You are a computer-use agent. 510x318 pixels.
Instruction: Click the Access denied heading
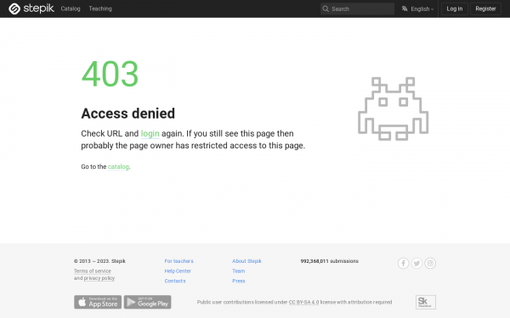(x=127, y=114)
